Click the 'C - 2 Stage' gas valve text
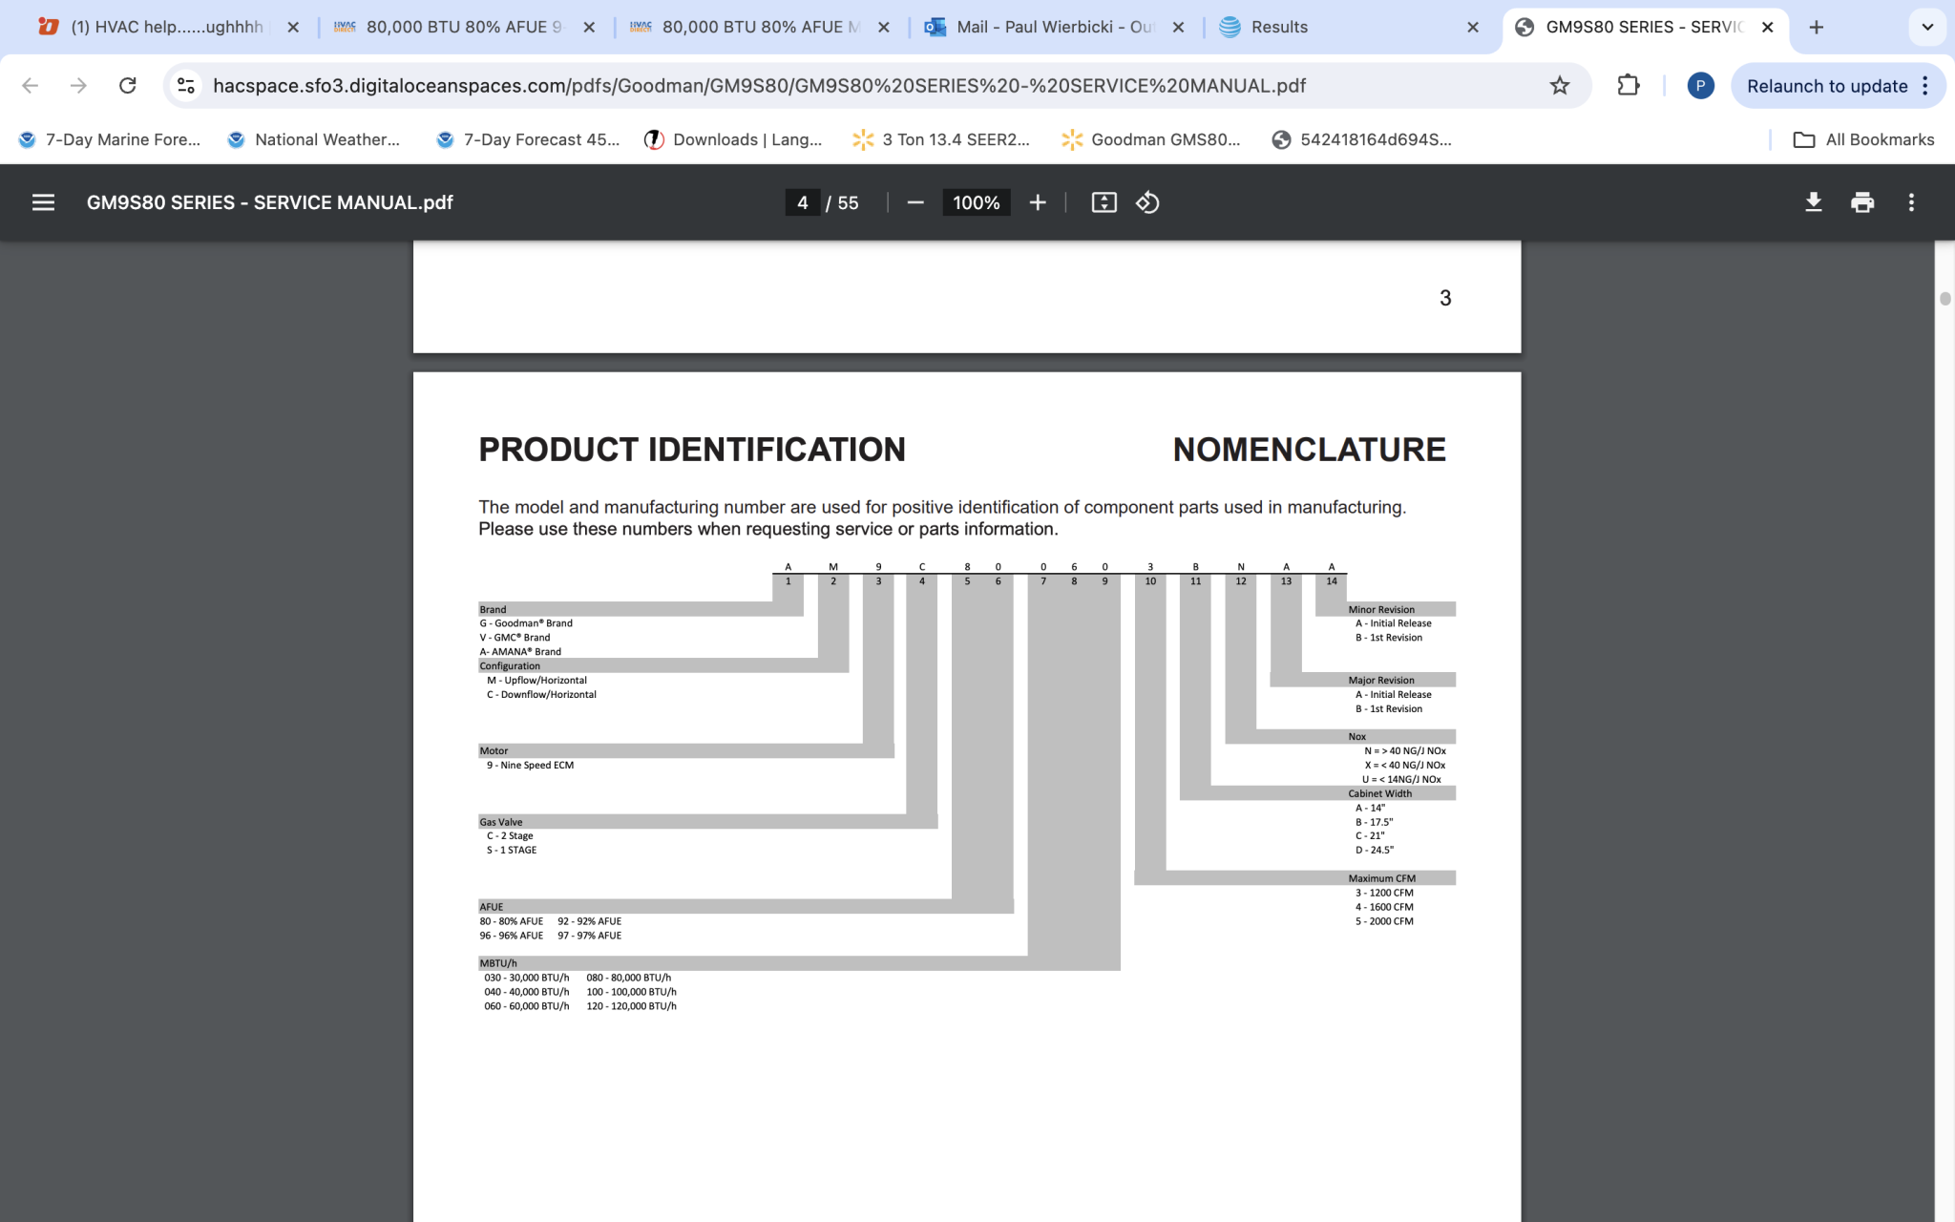 (x=510, y=835)
